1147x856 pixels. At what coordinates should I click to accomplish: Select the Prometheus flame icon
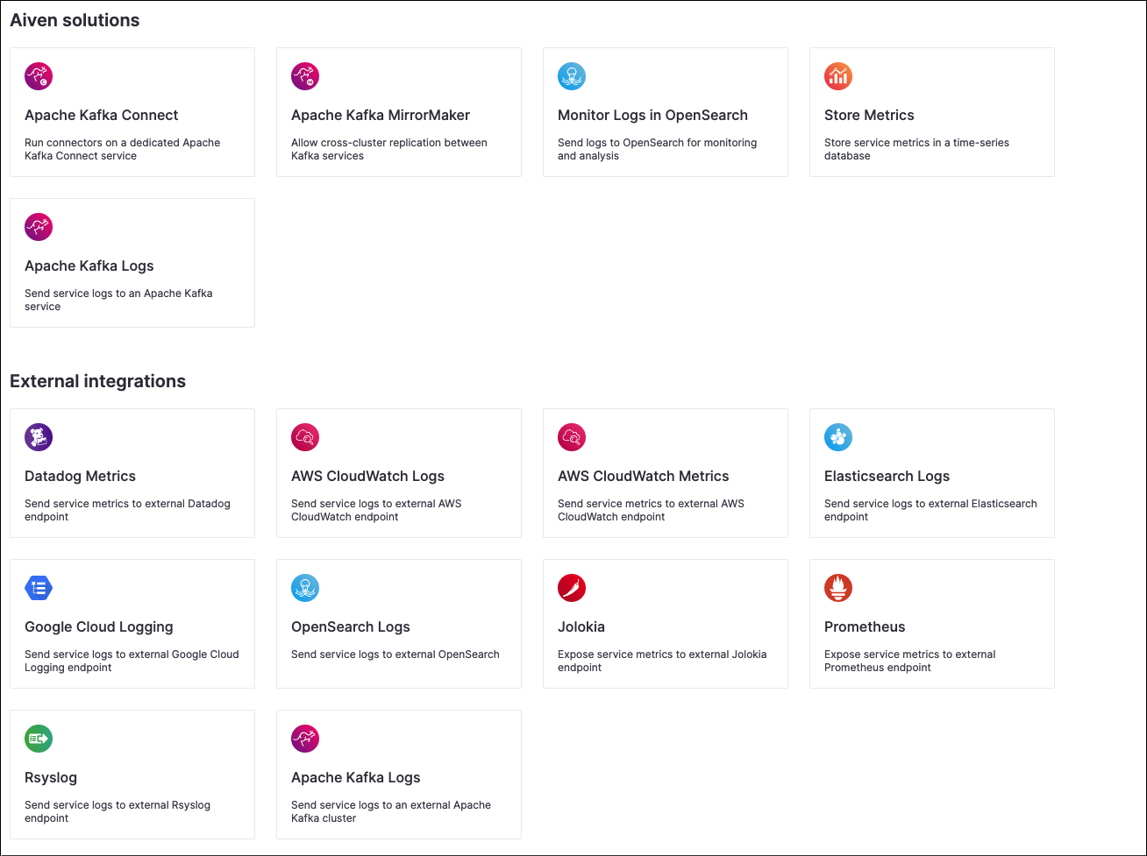pyautogui.click(x=838, y=588)
